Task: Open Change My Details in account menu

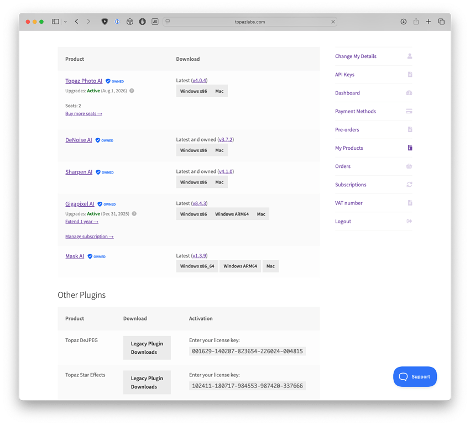Action: [x=373, y=56]
